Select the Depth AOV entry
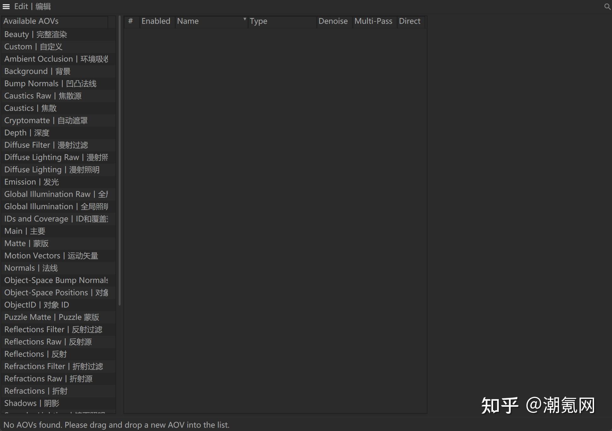 point(27,133)
